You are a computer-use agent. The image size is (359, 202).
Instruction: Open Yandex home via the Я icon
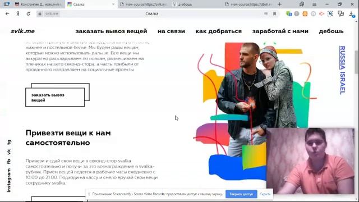point(18,13)
